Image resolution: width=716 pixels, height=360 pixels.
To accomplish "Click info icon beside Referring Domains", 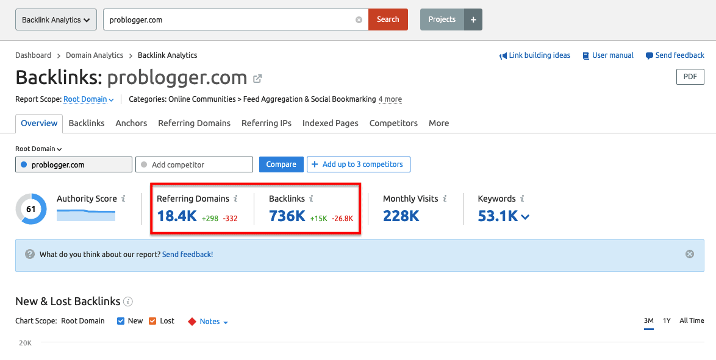I will pyautogui.click(x=236, y=199).
